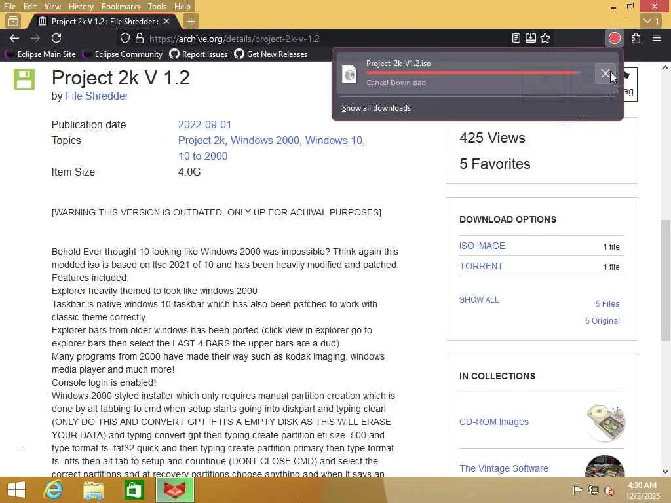Open the History menu
Screen dimensions: 671x503
pyautogui.click(x=81, y=7)
